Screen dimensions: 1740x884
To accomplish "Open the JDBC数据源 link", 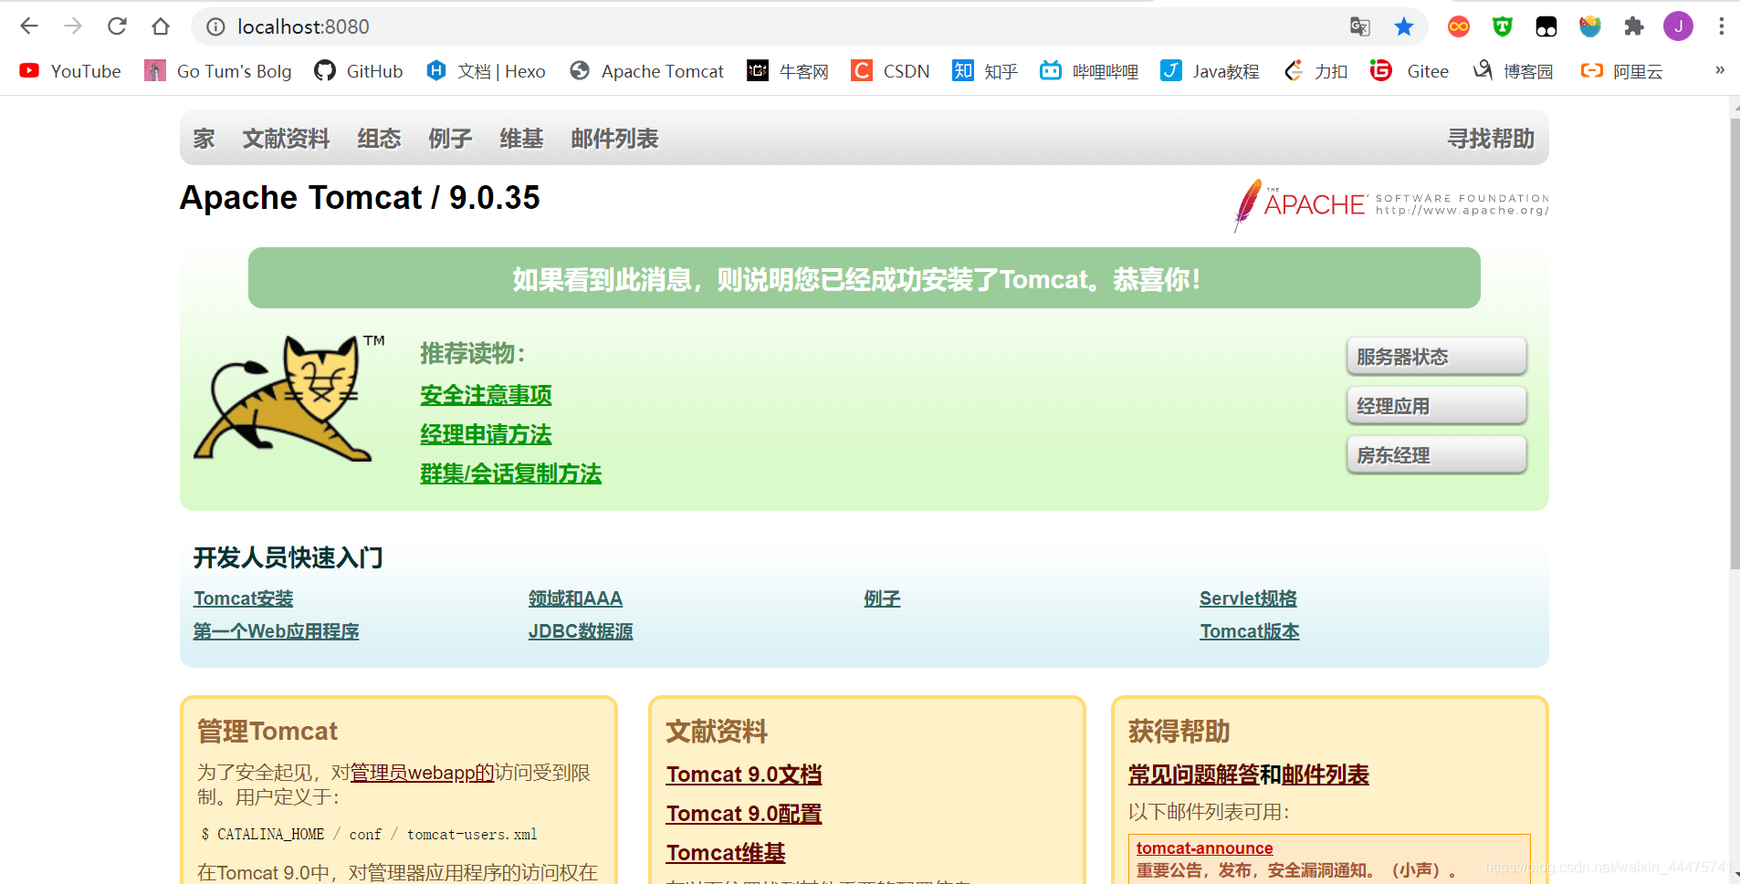I will (581, 631).
